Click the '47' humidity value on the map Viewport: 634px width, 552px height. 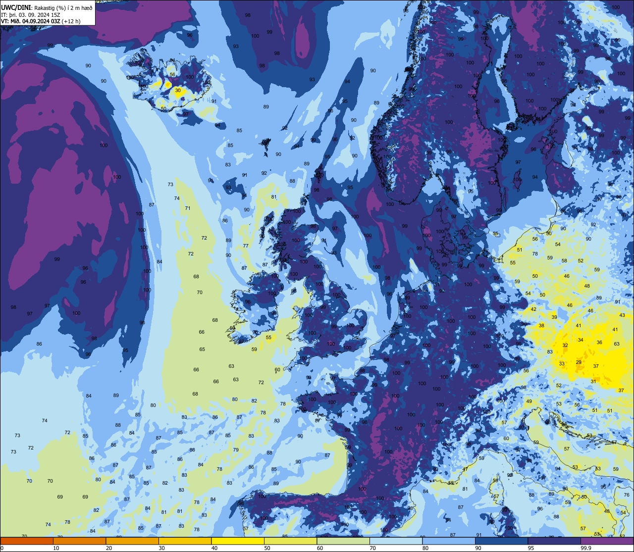click(465, 469)
